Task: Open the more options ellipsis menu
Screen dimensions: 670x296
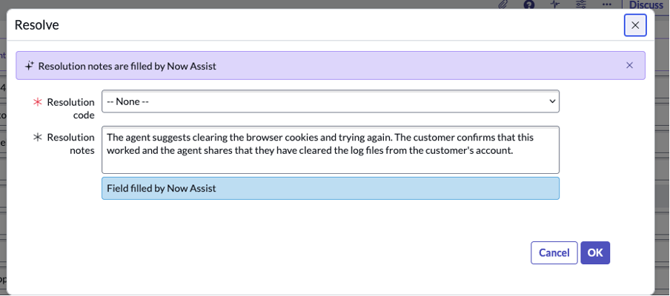Action: (x=607, y=4)
